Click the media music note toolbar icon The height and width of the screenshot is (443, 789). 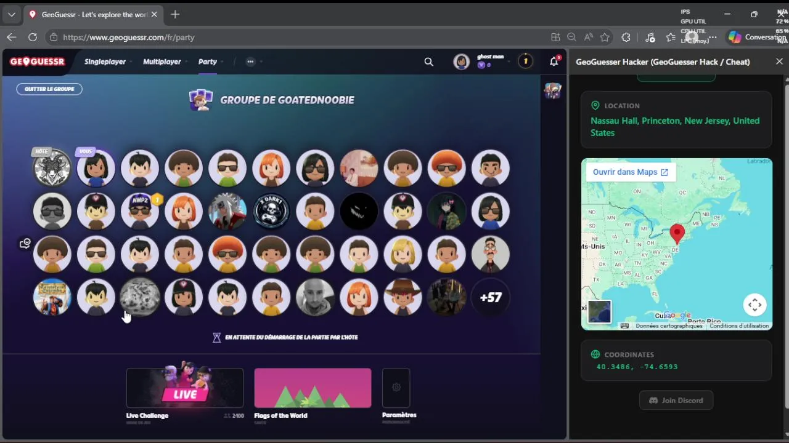pos(650,37)
